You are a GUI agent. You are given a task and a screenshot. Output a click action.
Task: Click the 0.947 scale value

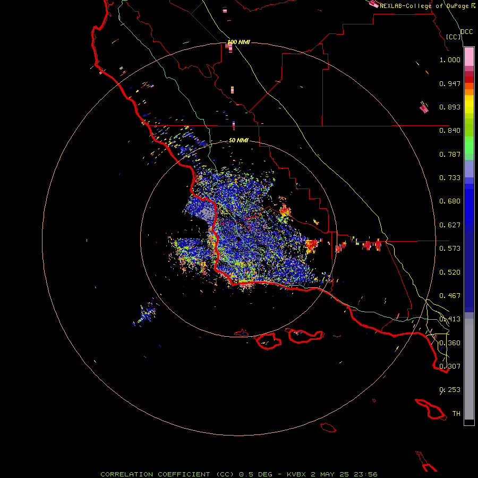point(450,83)
